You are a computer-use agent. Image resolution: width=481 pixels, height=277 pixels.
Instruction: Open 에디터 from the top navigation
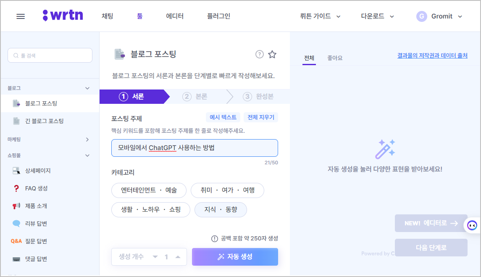pyautogui.click(x=175, y=16)
